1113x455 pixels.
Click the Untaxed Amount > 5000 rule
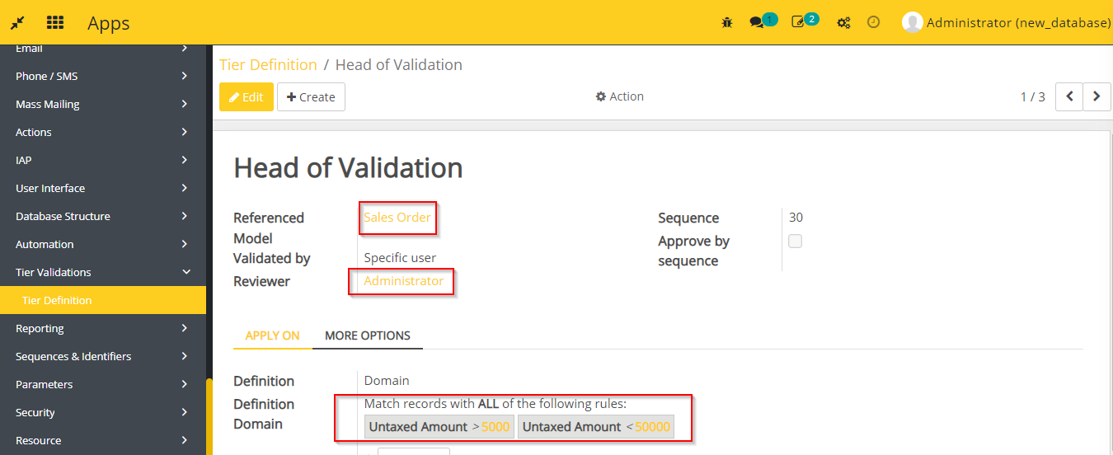tap(439, 426)
